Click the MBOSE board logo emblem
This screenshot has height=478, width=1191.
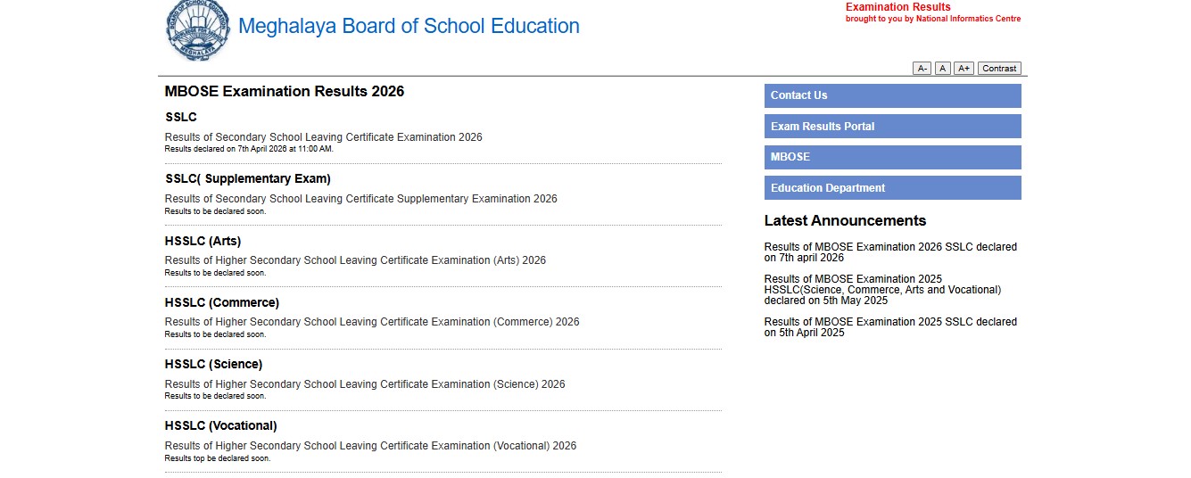(x=197, y=31)
